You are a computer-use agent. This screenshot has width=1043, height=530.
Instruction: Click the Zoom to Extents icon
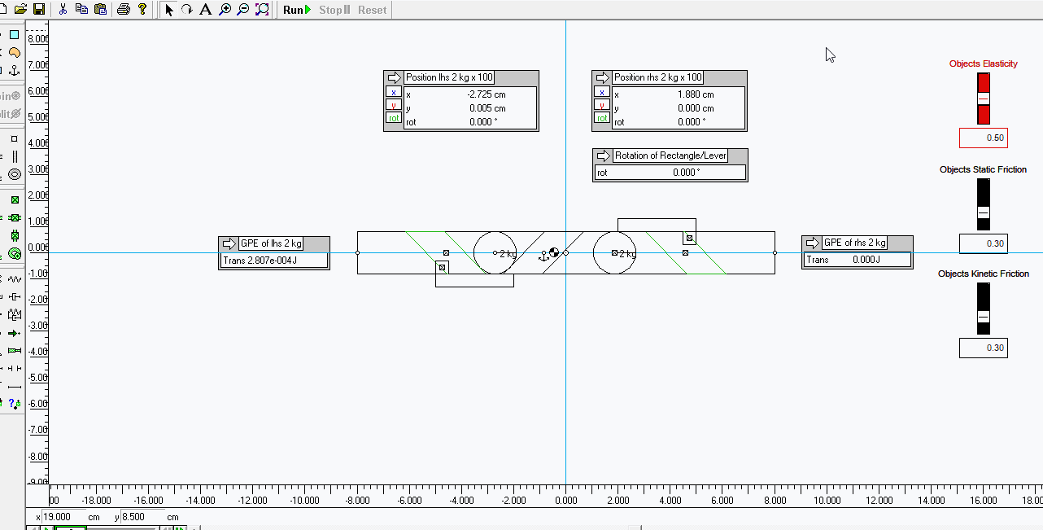point(262,10)
